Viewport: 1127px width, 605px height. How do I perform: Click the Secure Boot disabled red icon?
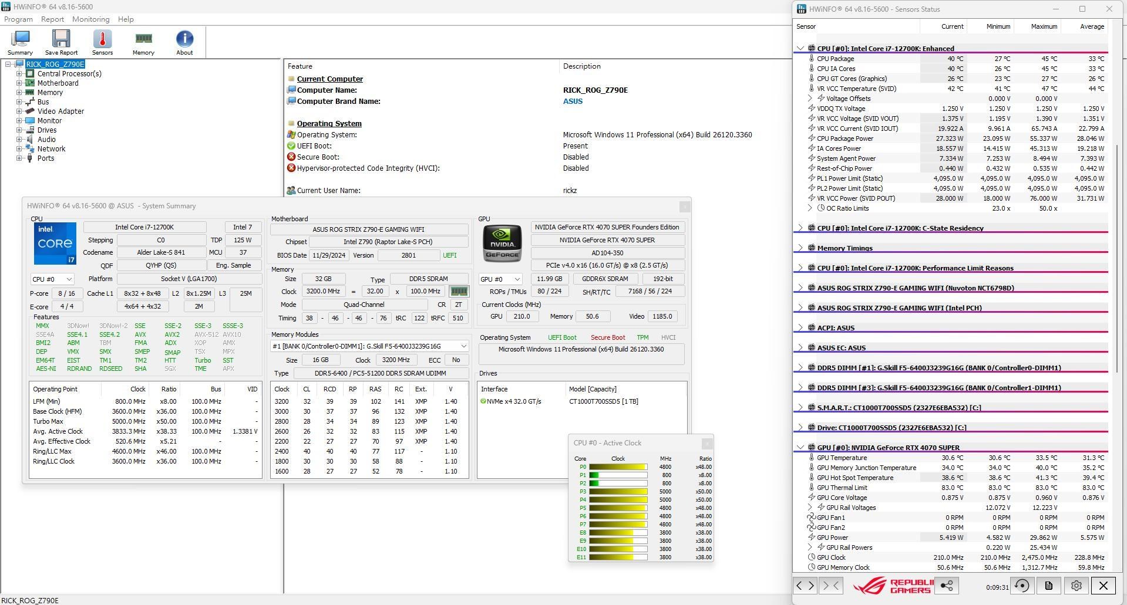tap(291, 157)
